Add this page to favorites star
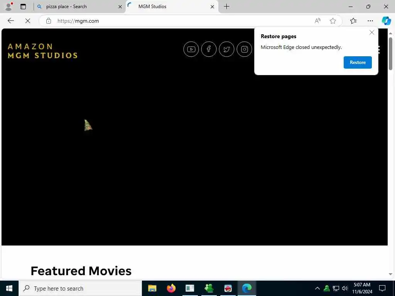The width and height of the screenshot is (395, 296). tap(333, 21)
